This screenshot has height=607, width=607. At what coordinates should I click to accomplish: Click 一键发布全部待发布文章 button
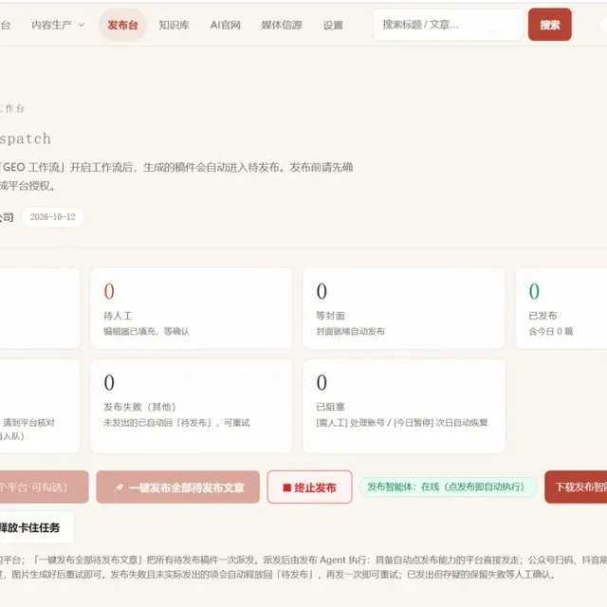point(178,487)
